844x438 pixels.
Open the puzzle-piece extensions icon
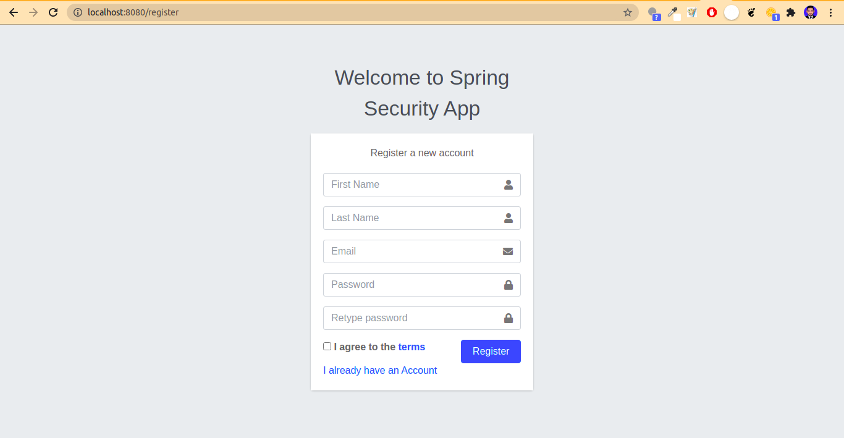(791, 12)
